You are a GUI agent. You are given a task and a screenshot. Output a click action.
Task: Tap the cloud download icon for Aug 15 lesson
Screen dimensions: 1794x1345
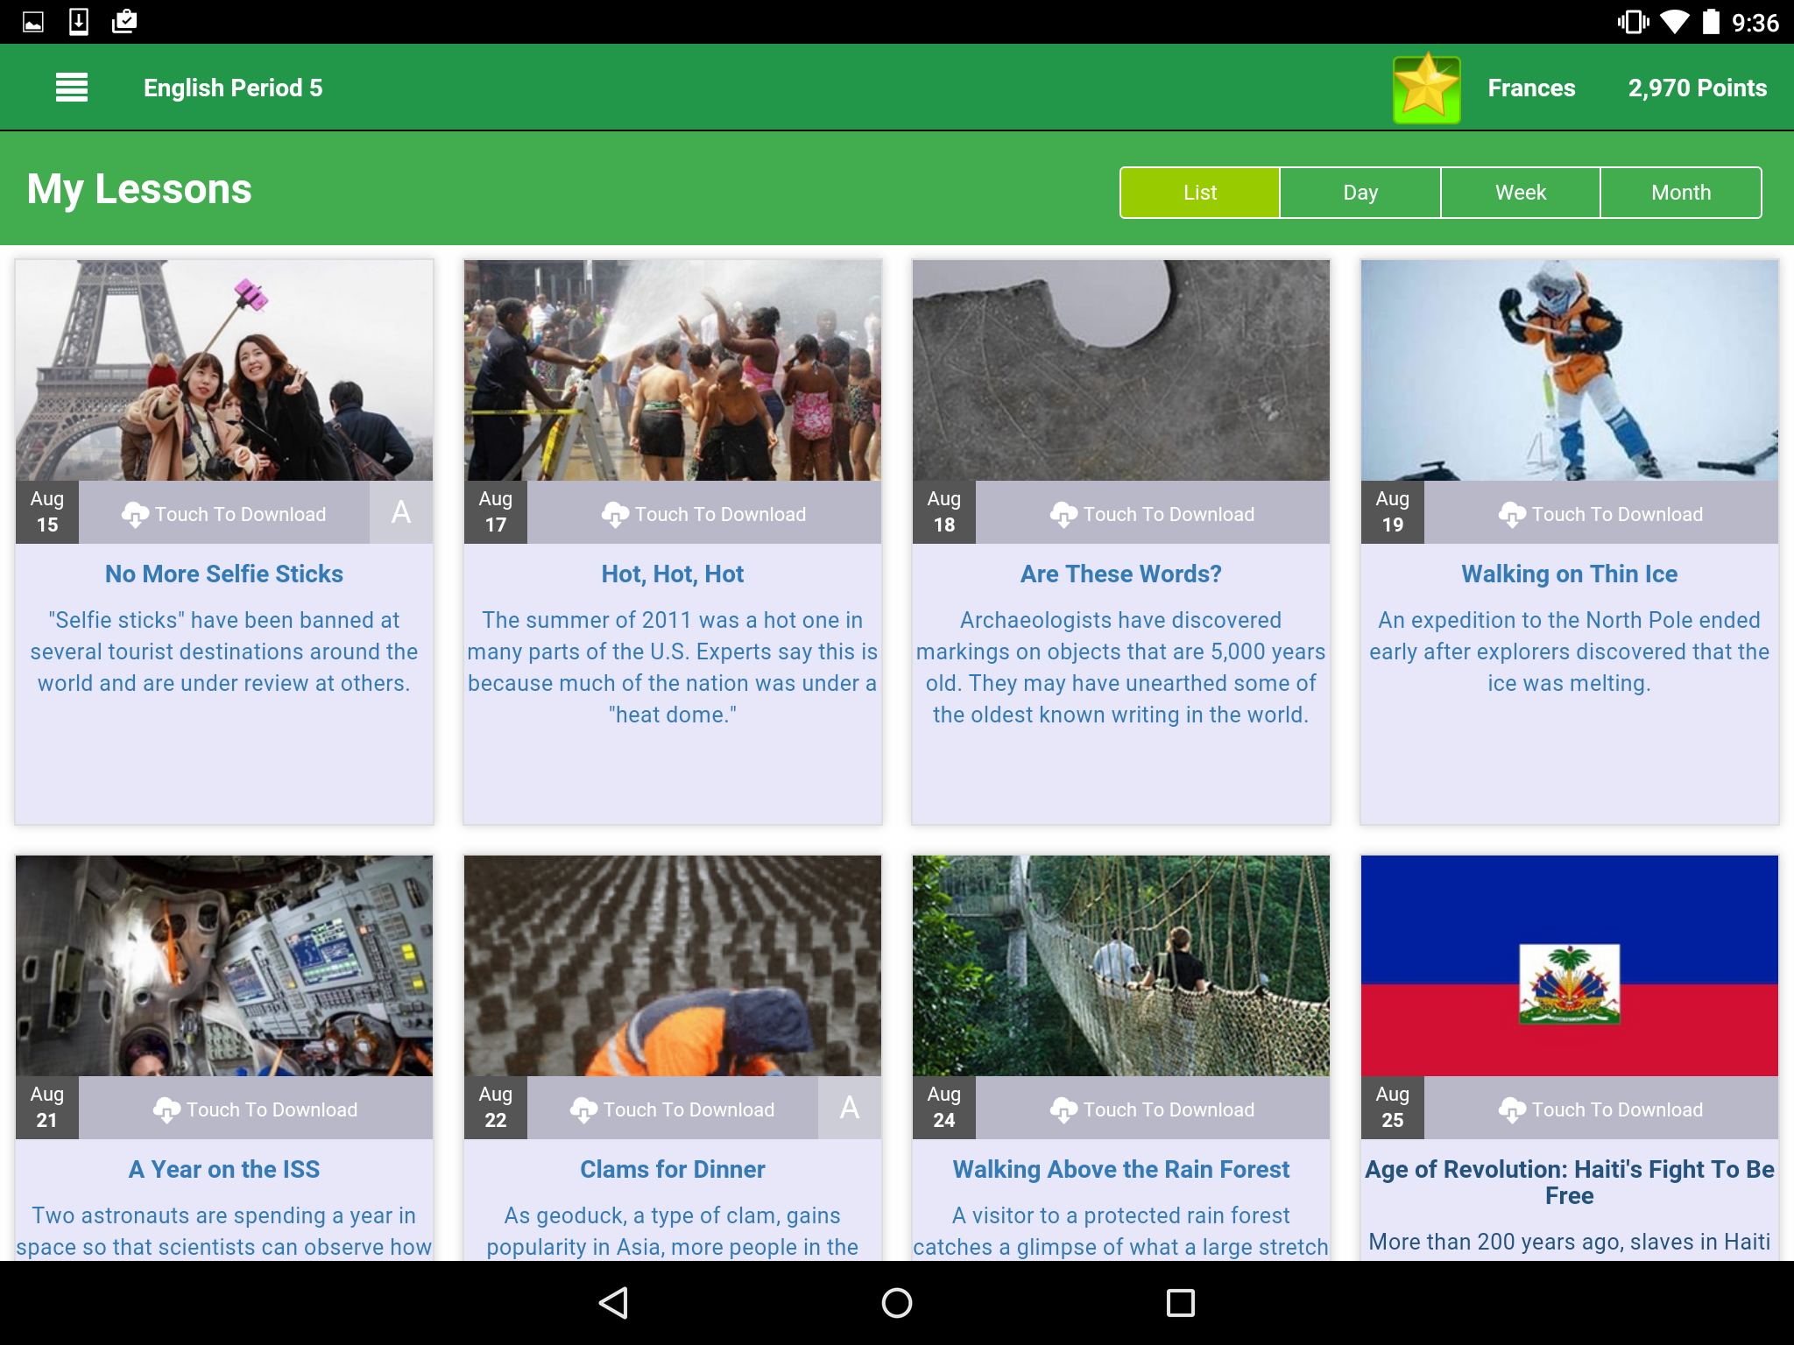pyautogui.click(x=135, y=514)
